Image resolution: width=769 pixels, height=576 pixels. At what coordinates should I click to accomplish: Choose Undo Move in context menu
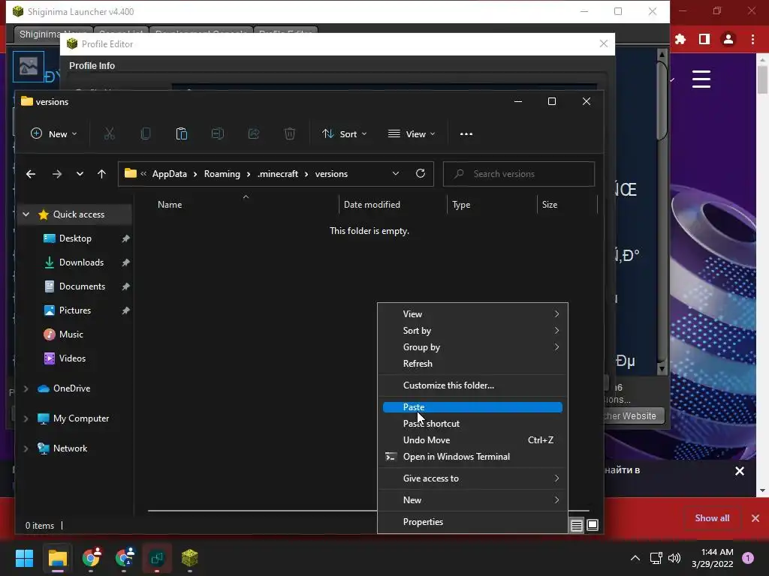click(x=472, y=439)
